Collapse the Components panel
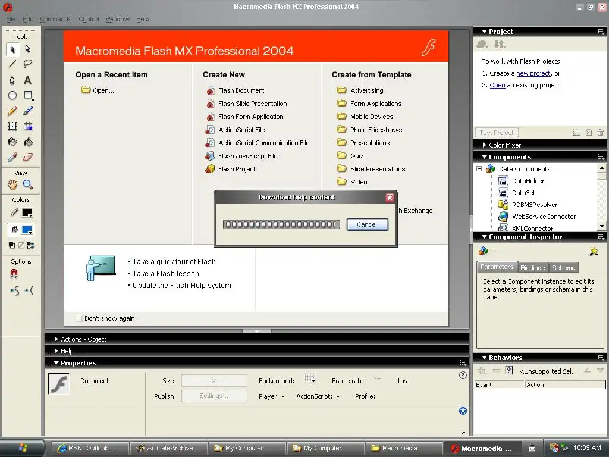 click(484, 157)
